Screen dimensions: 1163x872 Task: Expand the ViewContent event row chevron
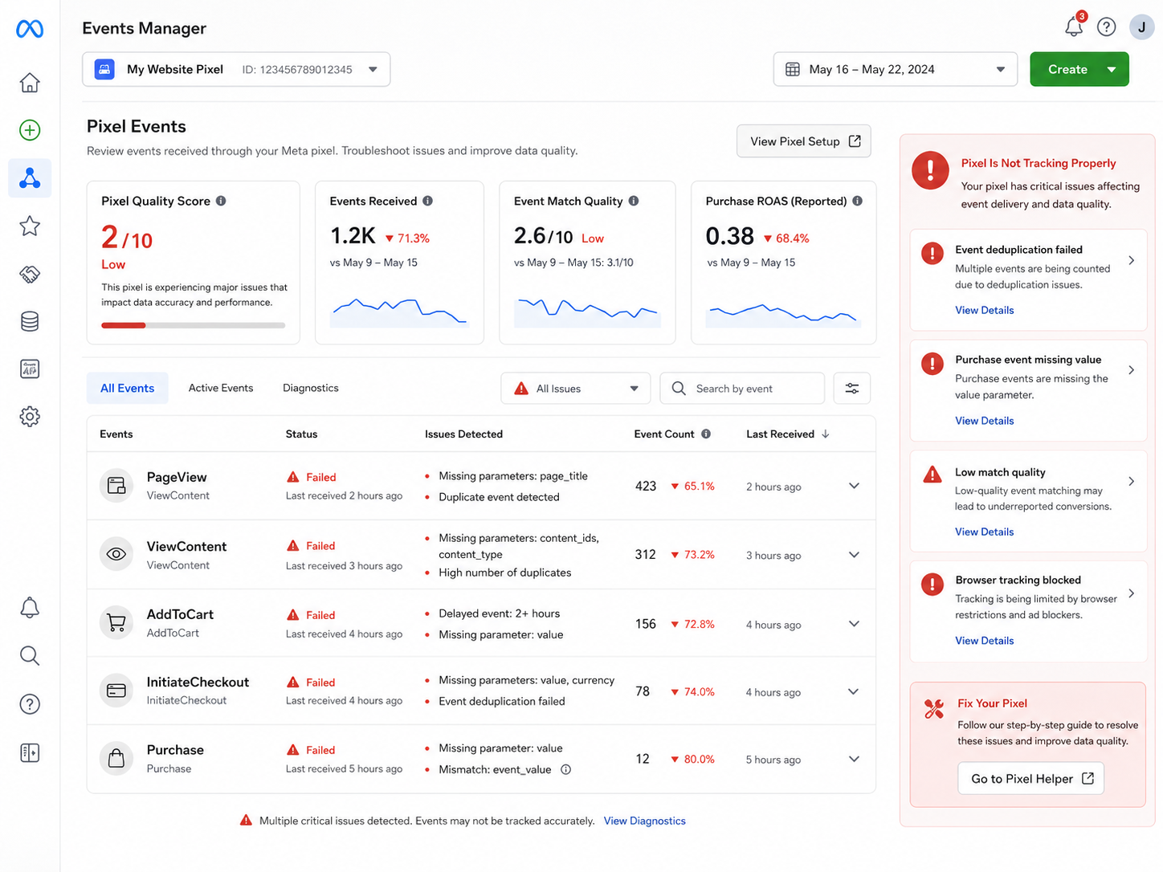(x=854, y=555)
